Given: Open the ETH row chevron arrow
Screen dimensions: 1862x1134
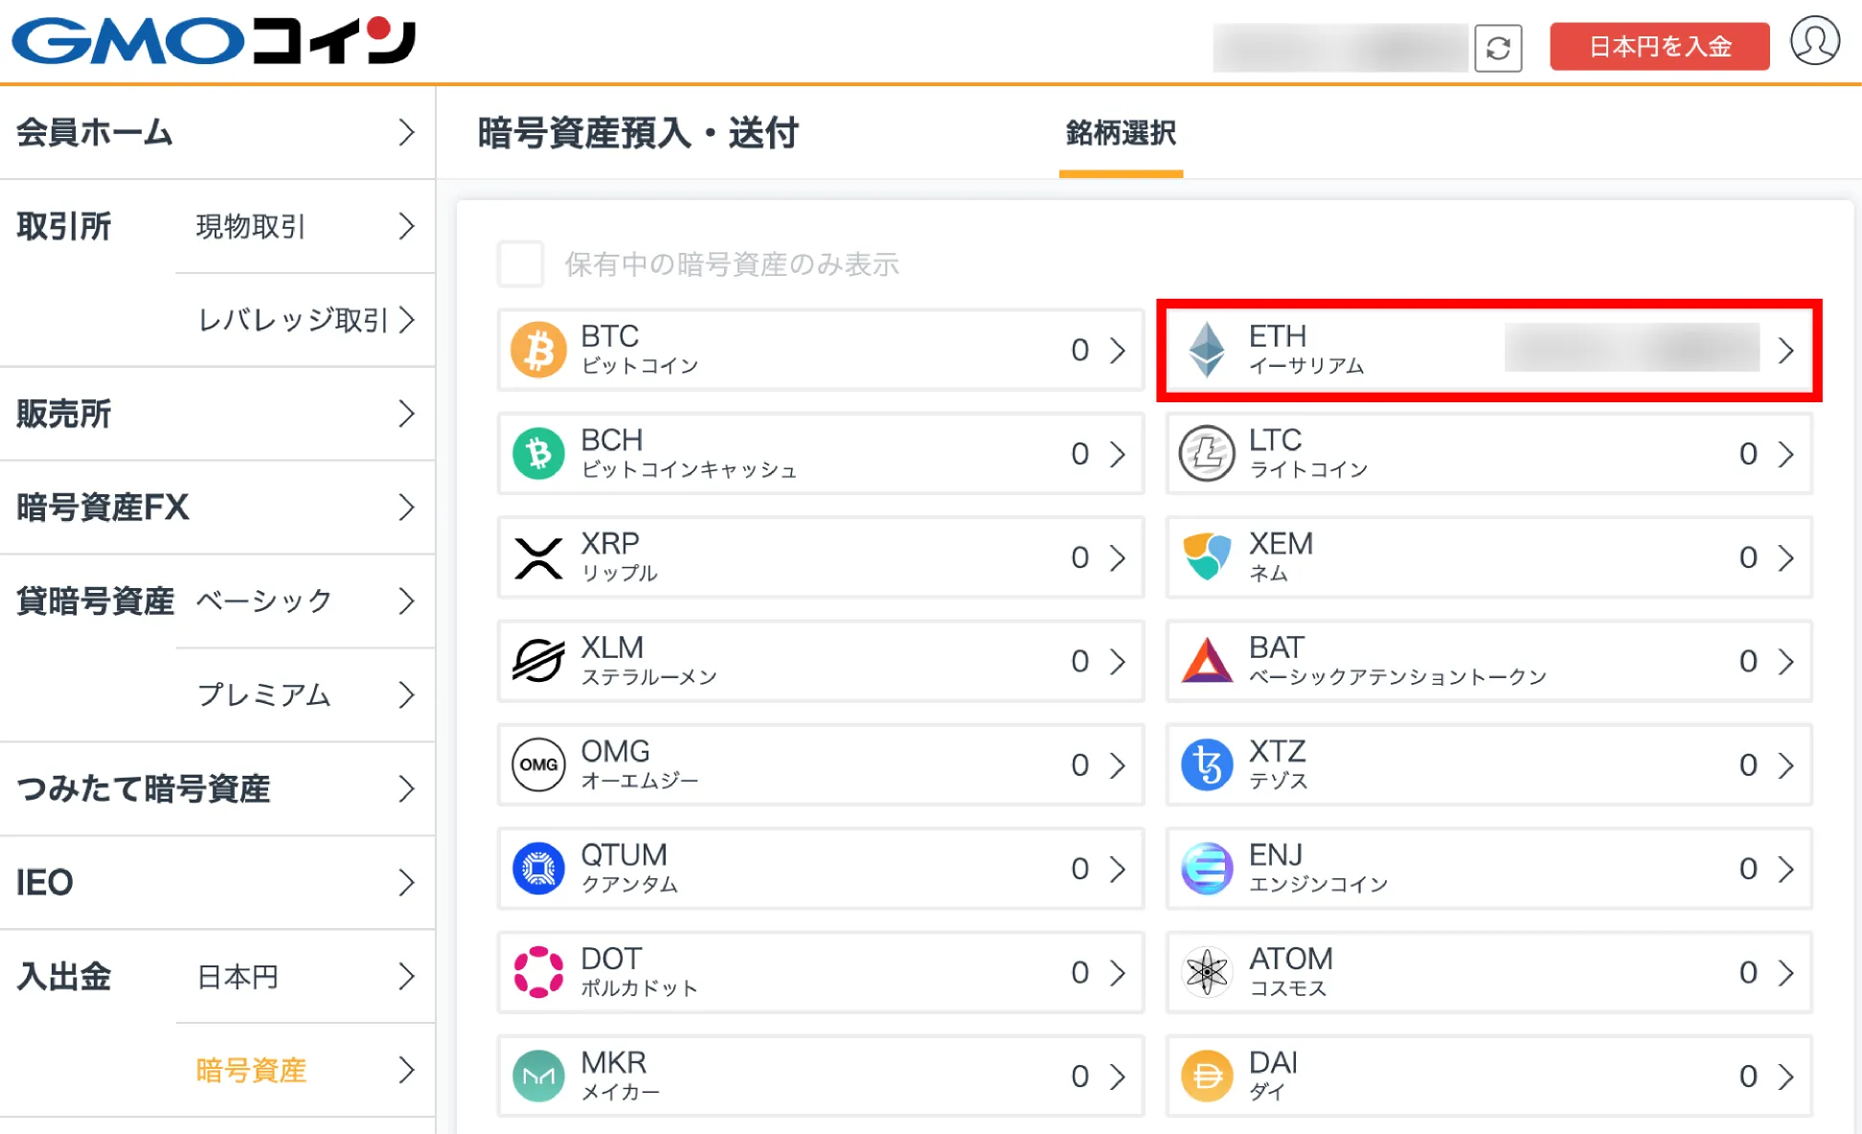Looking at the screenshot, I should [1785, 350].
